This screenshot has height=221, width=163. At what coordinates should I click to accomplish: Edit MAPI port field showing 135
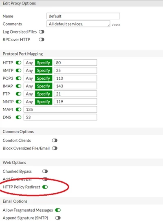(x=60, y=109)
